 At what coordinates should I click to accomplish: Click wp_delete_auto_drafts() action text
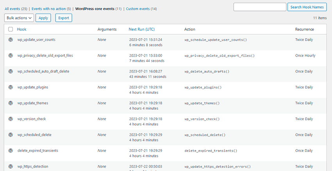(x=207, y=71)
